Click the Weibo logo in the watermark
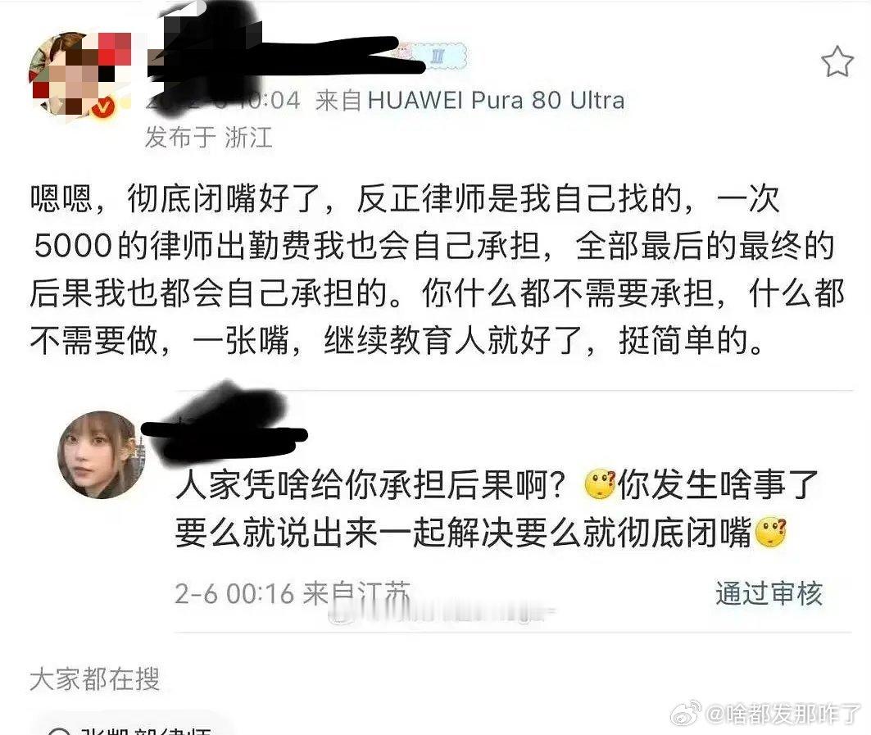 (x=686, y=713)
